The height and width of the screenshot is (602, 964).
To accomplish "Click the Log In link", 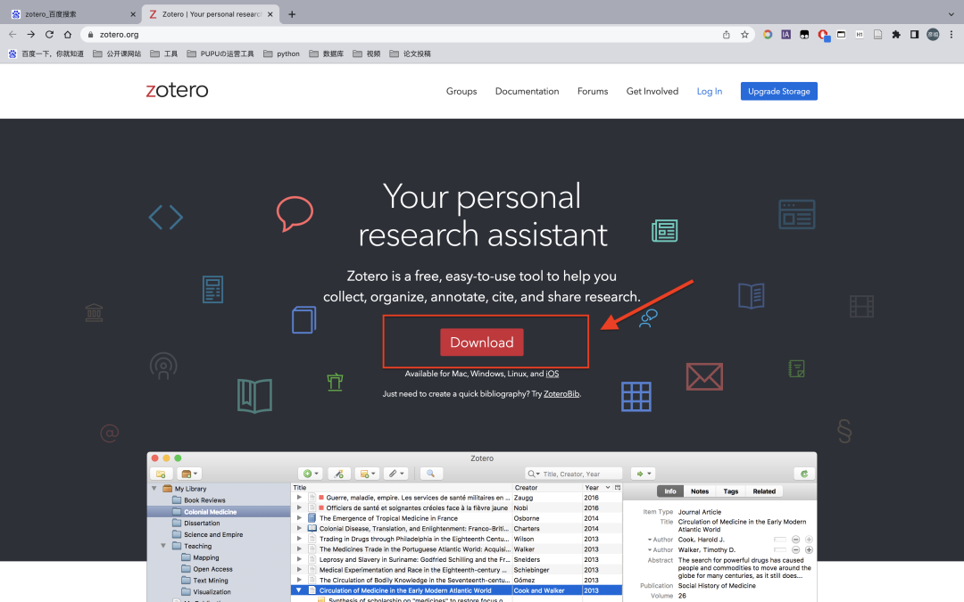I will coord(710,91).
